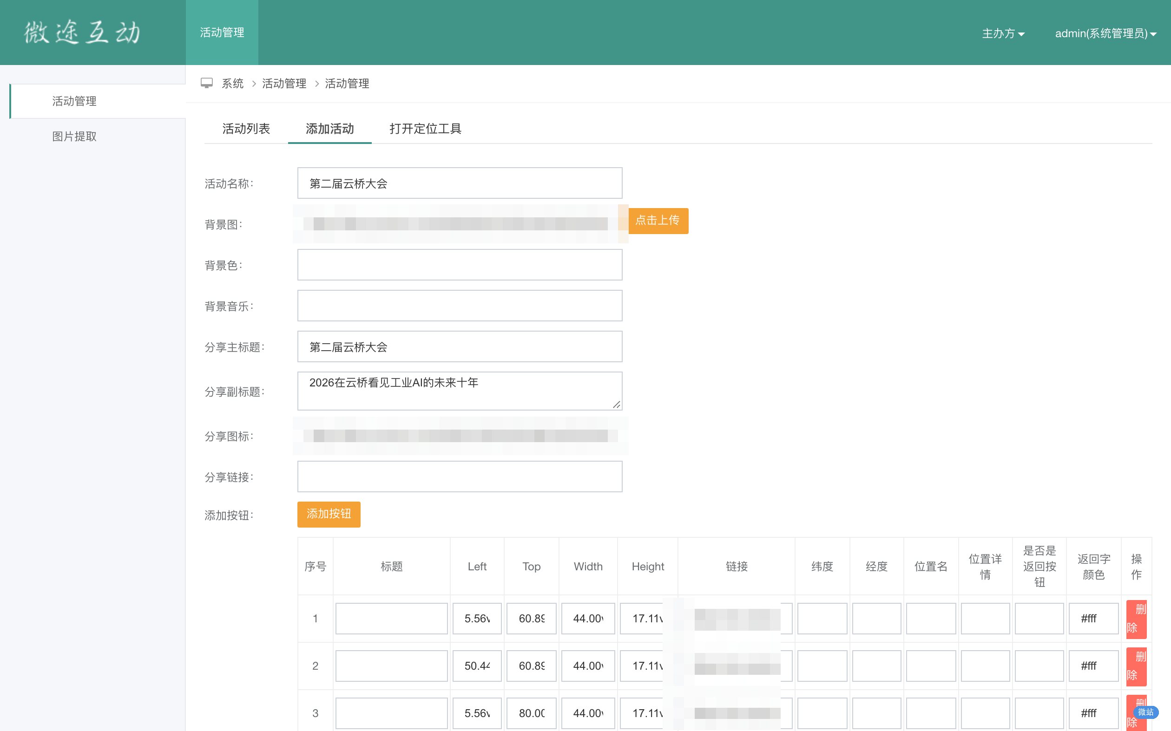
Task: Click the 微途互动 logo
Action: tap(82, 33)
